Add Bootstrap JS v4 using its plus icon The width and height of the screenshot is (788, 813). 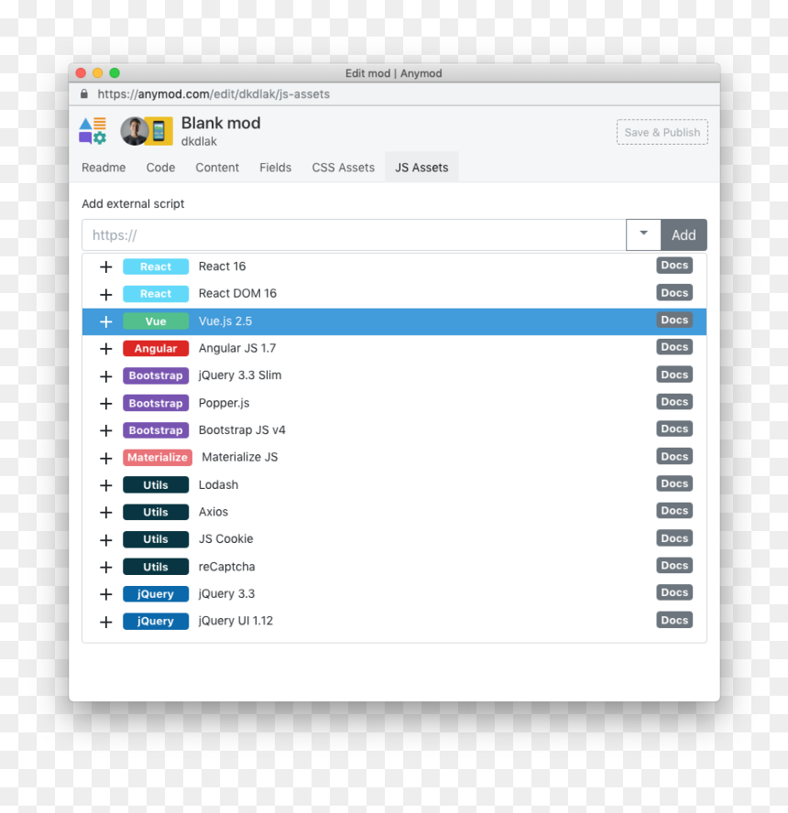point(105,430)
